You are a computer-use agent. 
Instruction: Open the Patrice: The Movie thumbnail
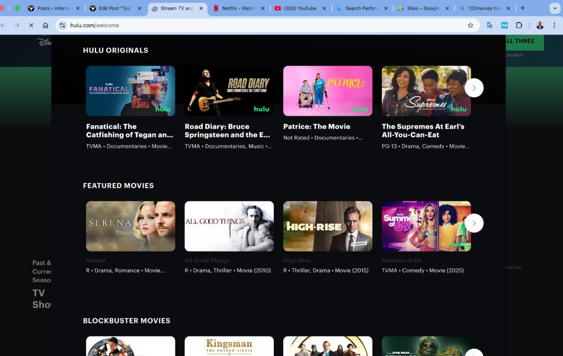tap(328, 91)
